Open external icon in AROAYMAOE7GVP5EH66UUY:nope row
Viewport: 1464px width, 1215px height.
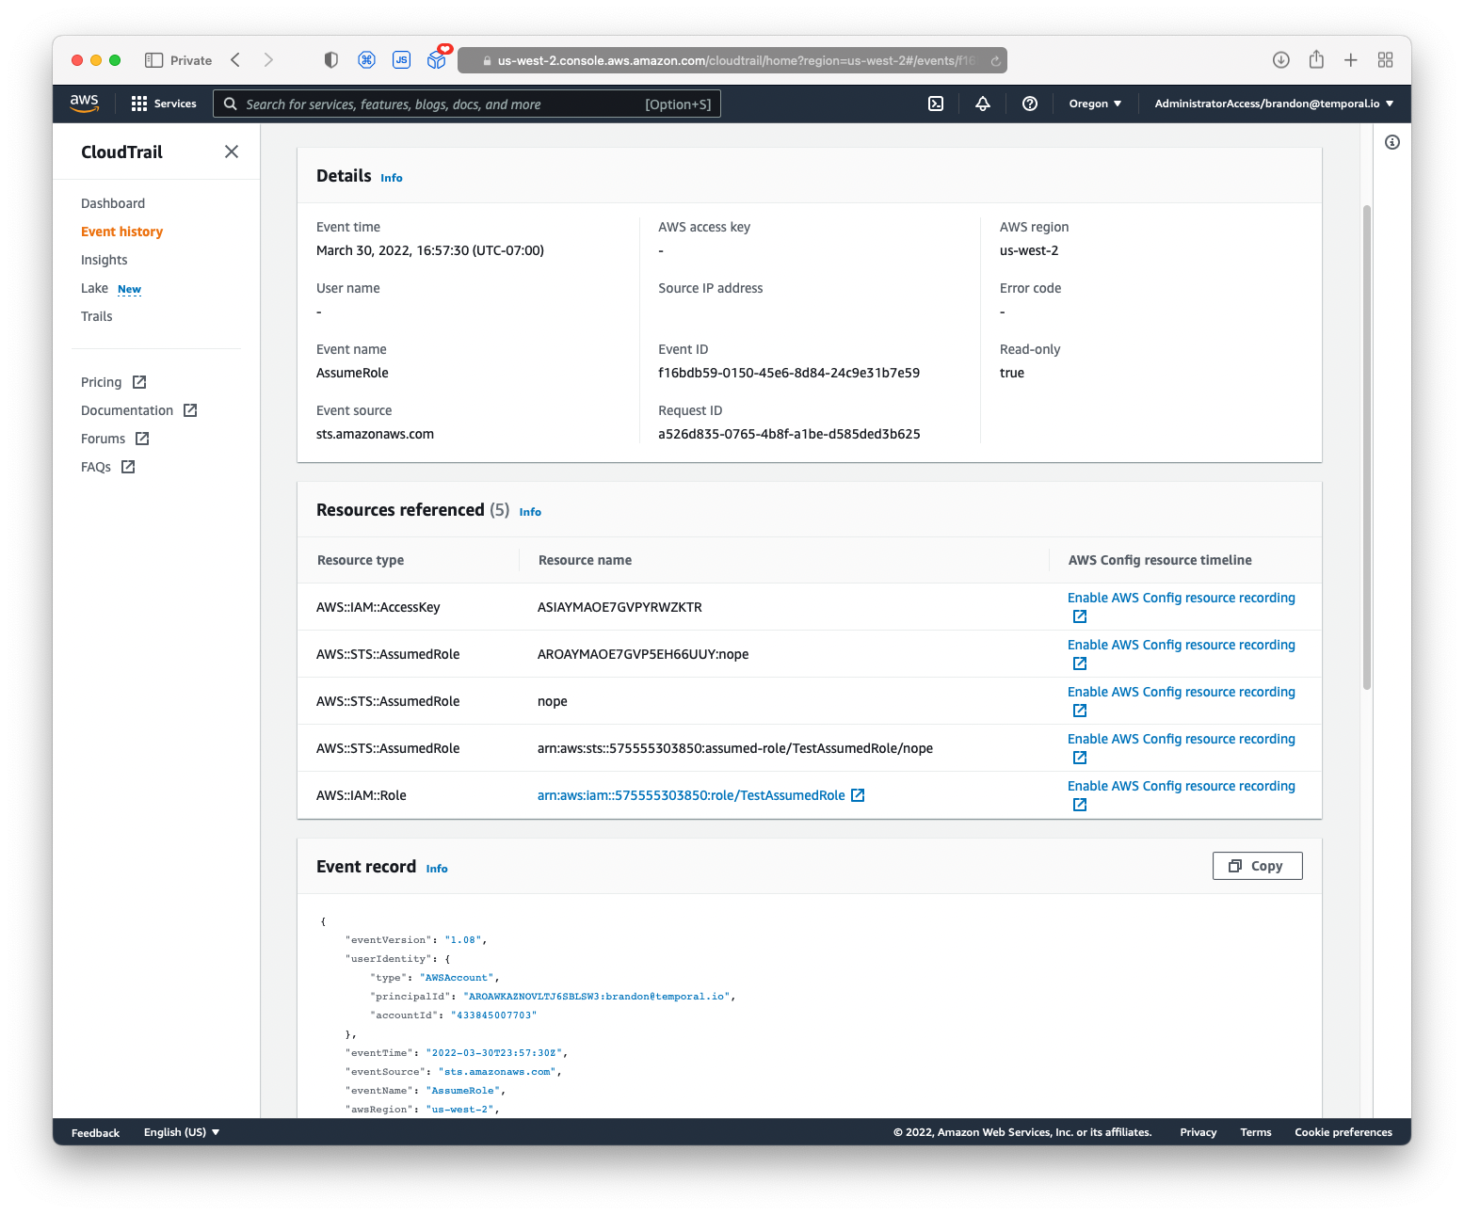coord(1080,663)
